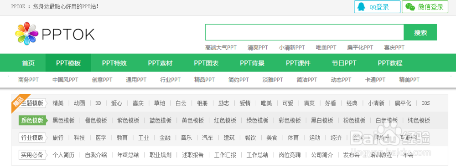Choose the 3D theme filter
456x168 pixels.
(98, 103)
